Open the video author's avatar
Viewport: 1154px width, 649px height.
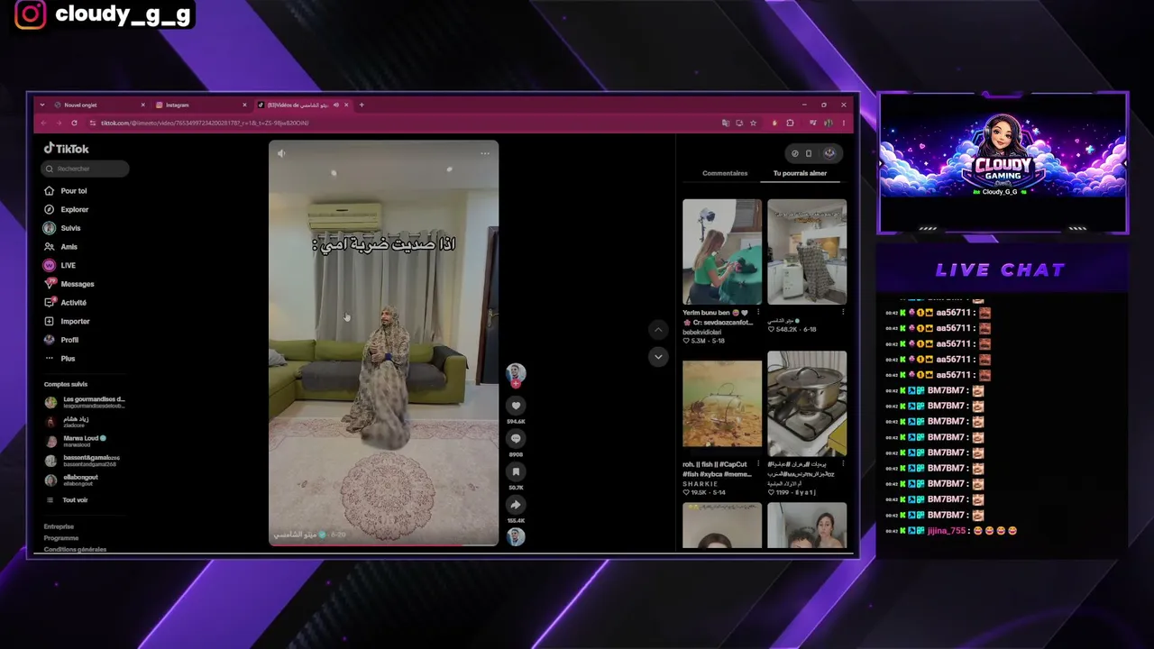coord(516,373)
